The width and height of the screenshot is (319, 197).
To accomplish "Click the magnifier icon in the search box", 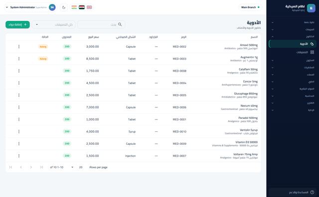I will click(x=120, y=24).
